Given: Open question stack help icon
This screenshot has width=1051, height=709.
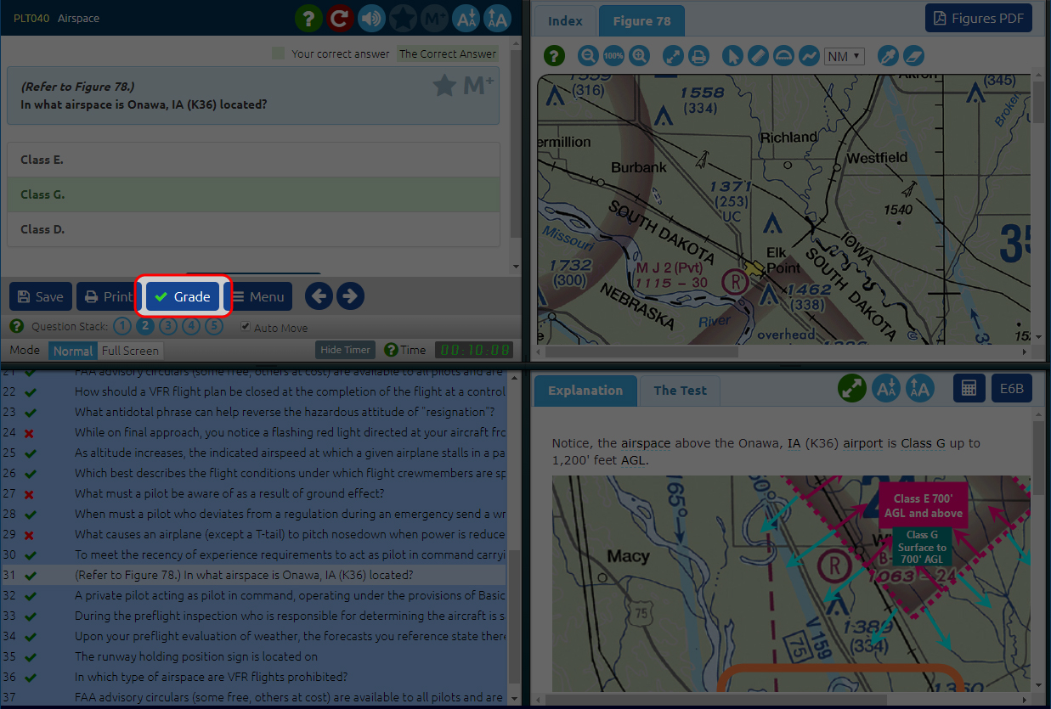Looking at the screenshot, I should pyautogui.click(x=17, y=326).
